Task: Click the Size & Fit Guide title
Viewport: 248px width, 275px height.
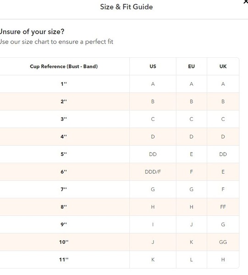Action: [127, 7]
